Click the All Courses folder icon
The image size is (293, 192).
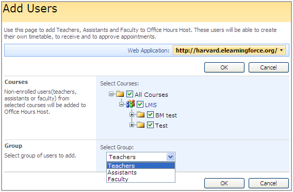(120, 94)
